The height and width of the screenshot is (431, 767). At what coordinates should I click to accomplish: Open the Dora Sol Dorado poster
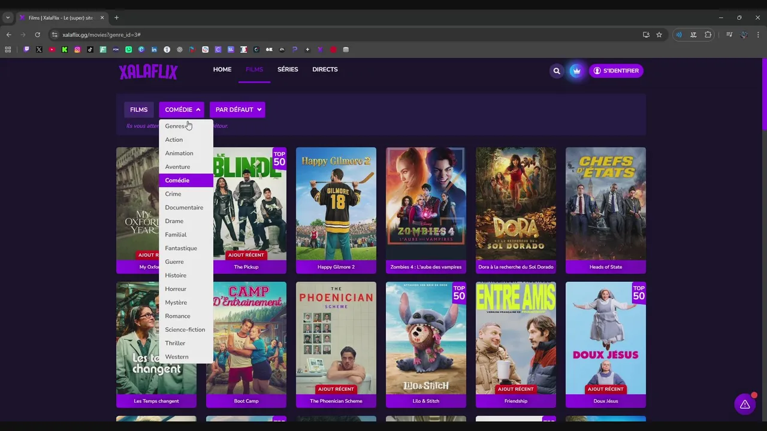pos(516,204)
